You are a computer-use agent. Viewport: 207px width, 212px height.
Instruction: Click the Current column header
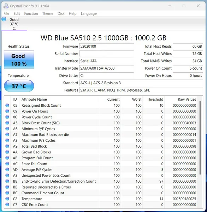110,99
